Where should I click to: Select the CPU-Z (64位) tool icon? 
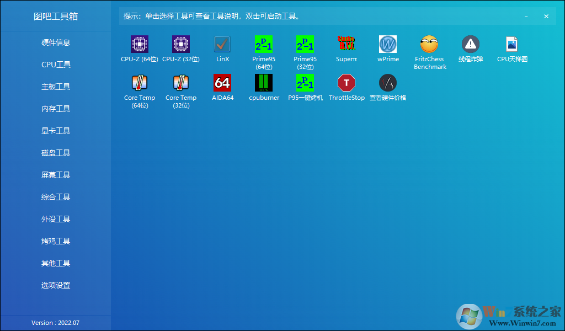pos(140,44)
